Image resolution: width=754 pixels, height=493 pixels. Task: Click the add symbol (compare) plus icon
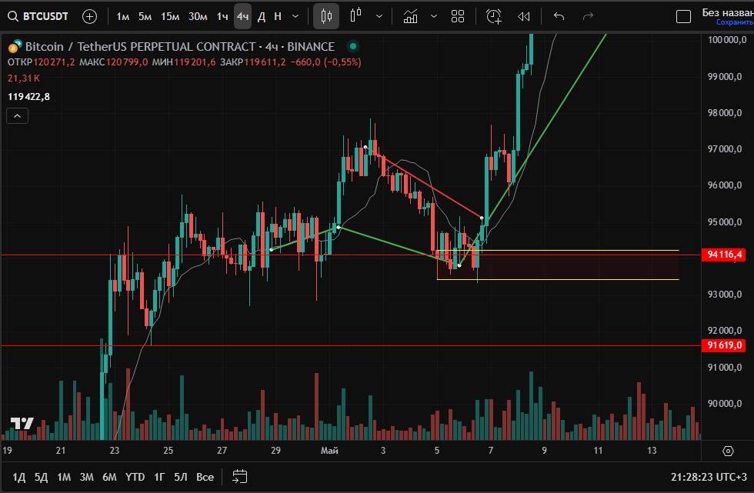pos(90,16)
